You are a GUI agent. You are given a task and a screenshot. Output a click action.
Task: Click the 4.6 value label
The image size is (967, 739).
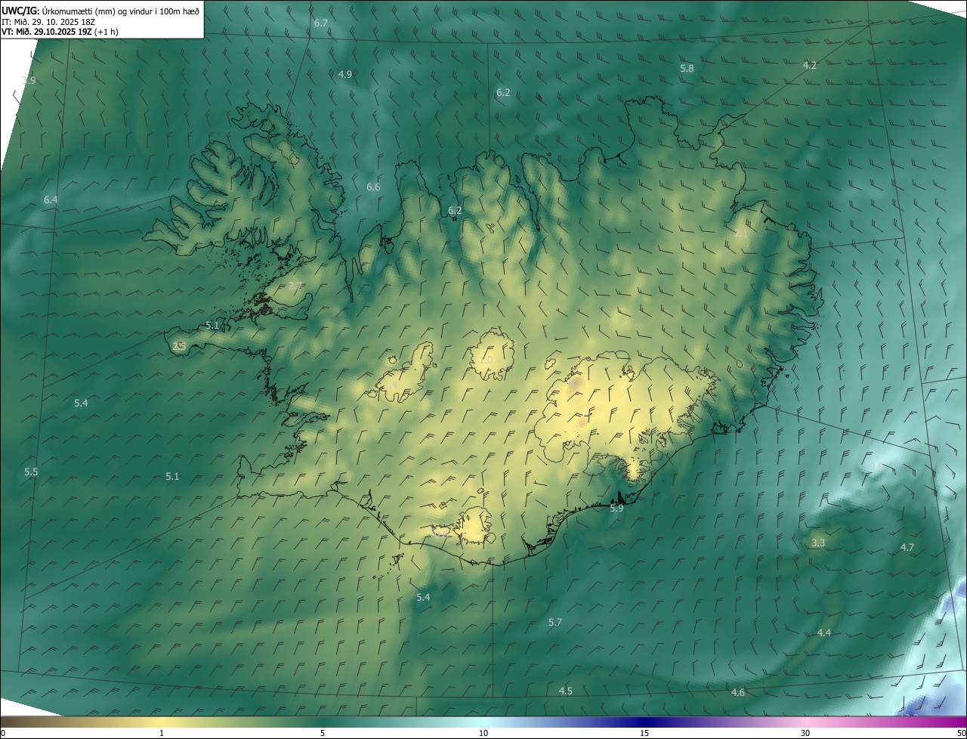(x=738, y=692)
